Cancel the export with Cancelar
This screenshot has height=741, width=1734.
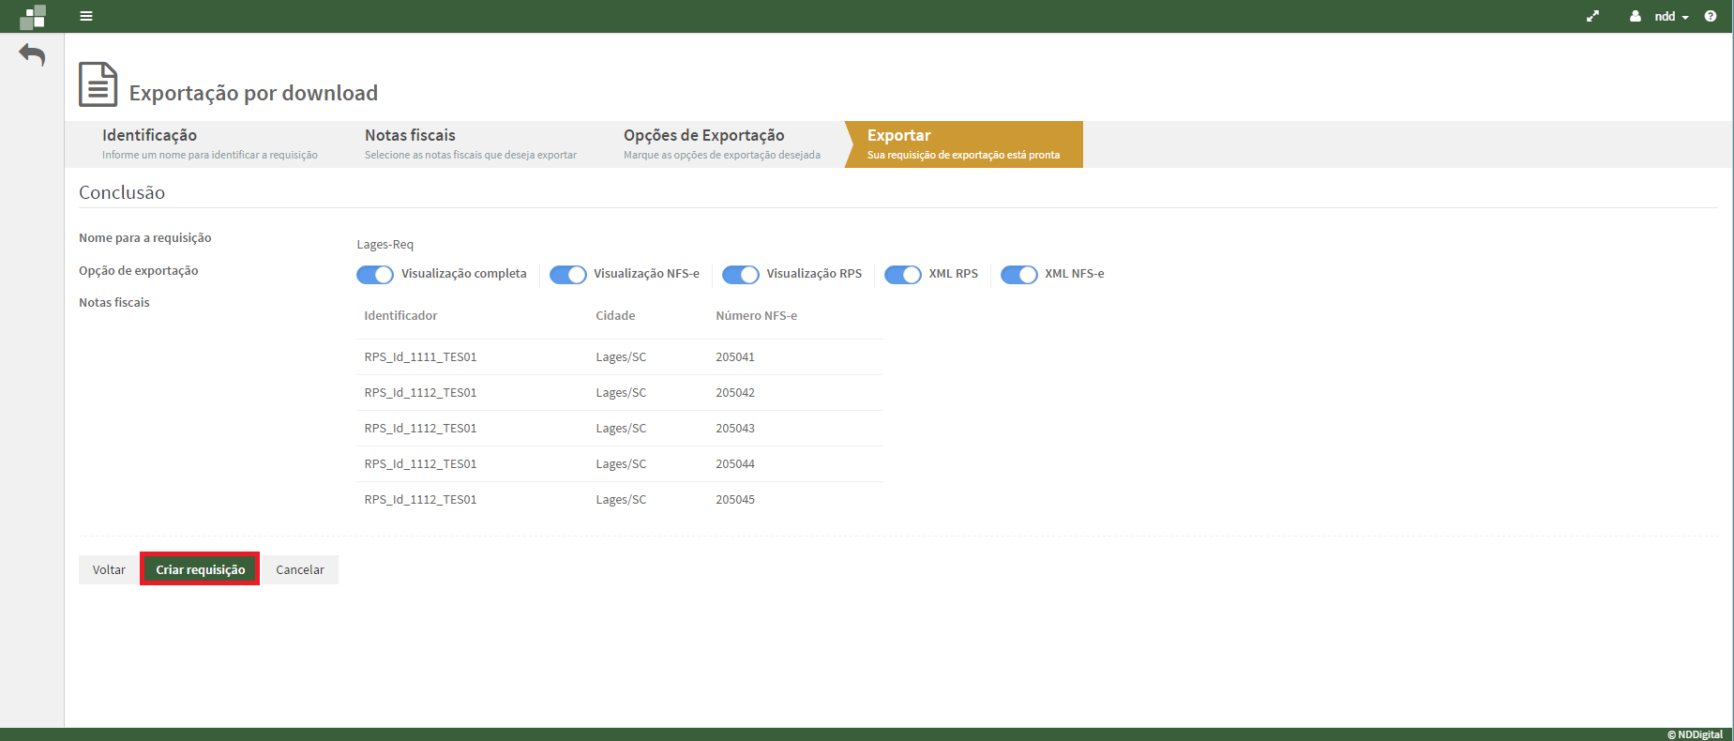tap(300, 569)
